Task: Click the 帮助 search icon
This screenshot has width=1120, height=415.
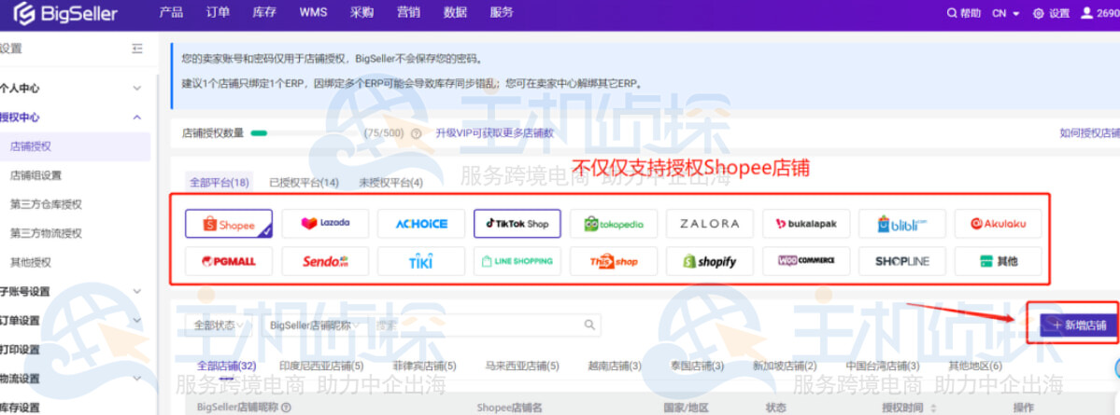Action: coord(952,13)
